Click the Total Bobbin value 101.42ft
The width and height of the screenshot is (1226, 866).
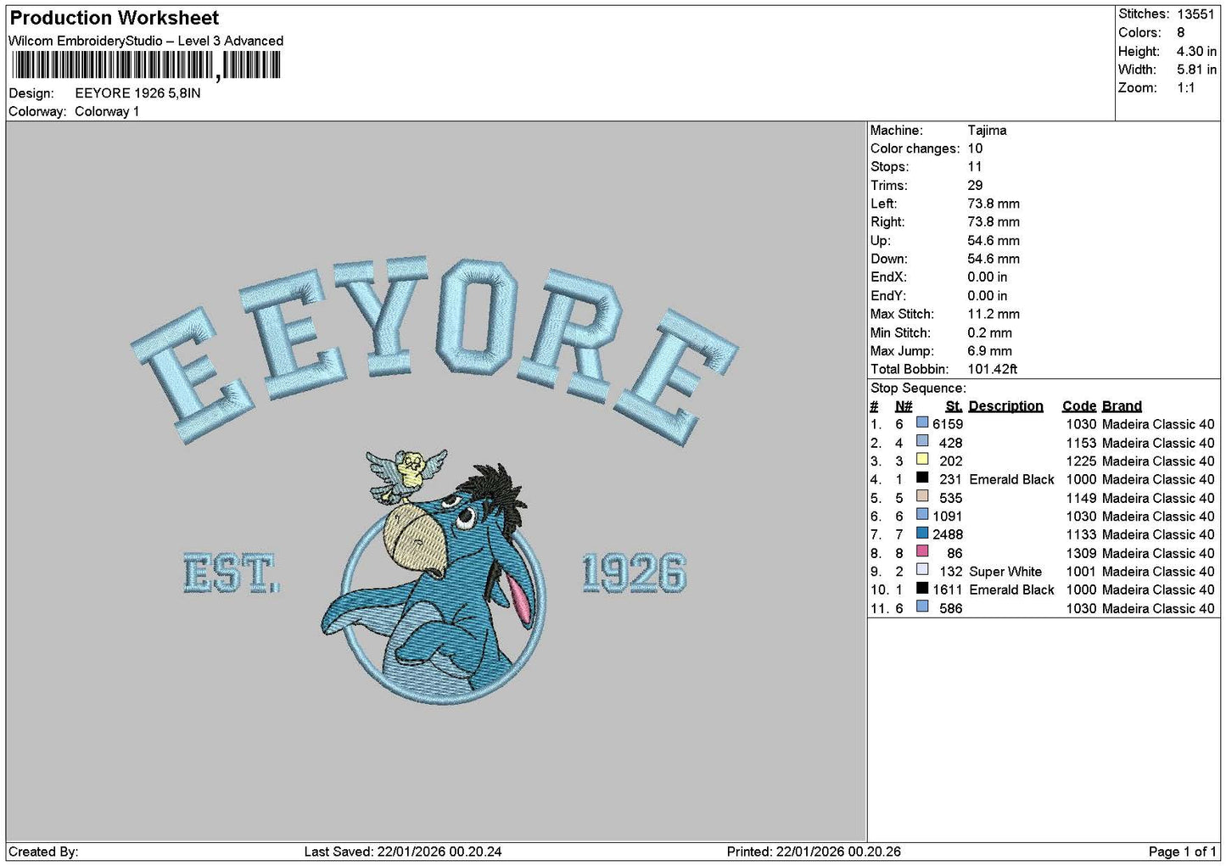point(992,369)
